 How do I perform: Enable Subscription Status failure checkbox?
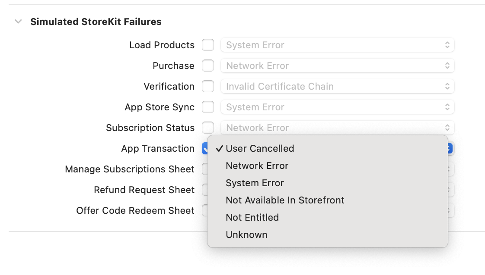[x=208, y=128]
